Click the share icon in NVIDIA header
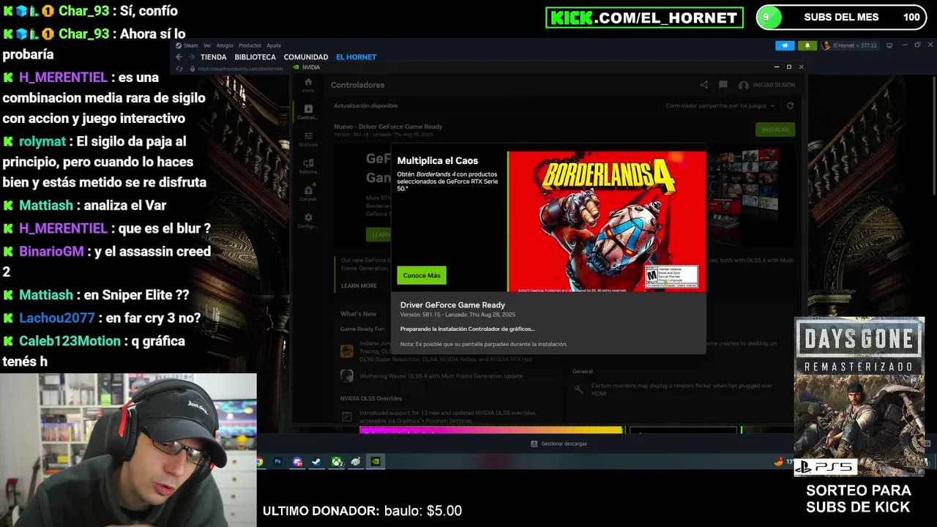The width and height of the screenshot is (937, 527). (703, 85)
